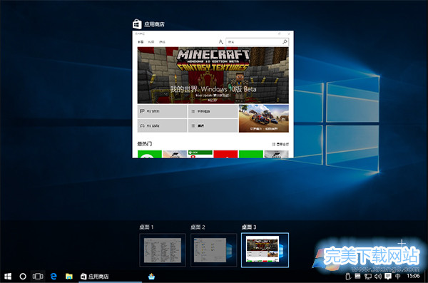428x283 pixels.
Task: Open the tray icon left of network
Action: 357,276
